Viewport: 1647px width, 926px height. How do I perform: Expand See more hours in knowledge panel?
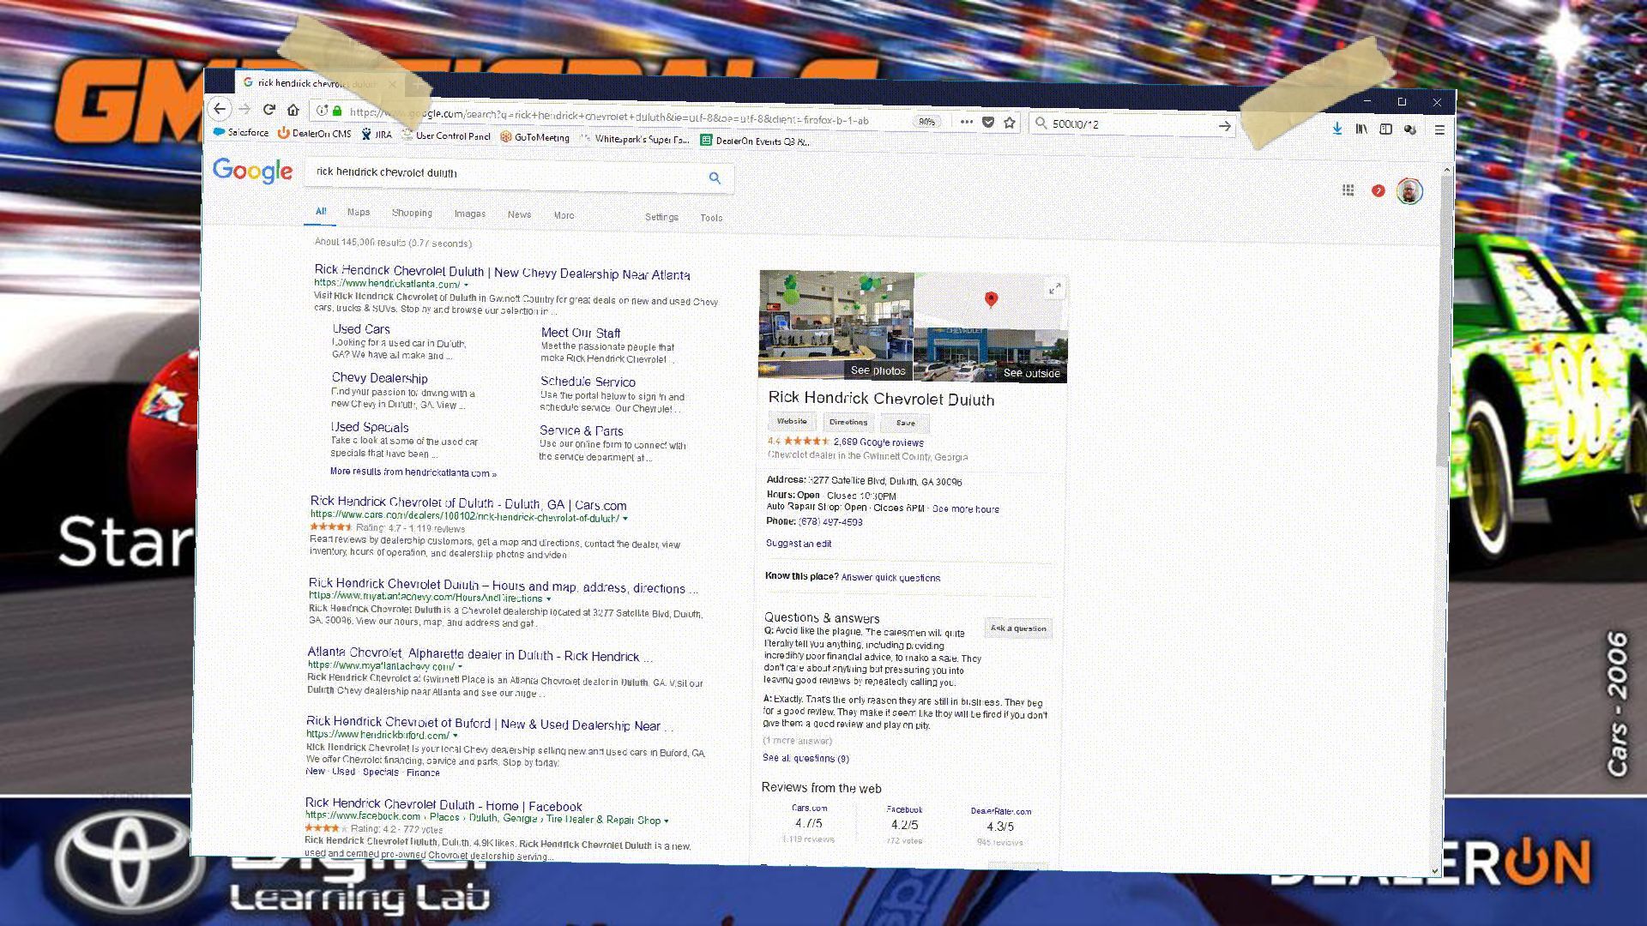[x=966, y=508]
